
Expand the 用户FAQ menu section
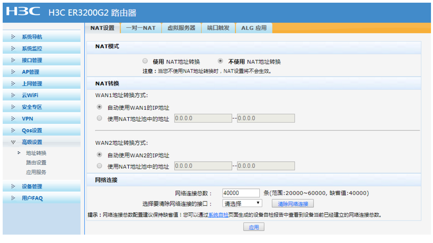tap(42, 198)
